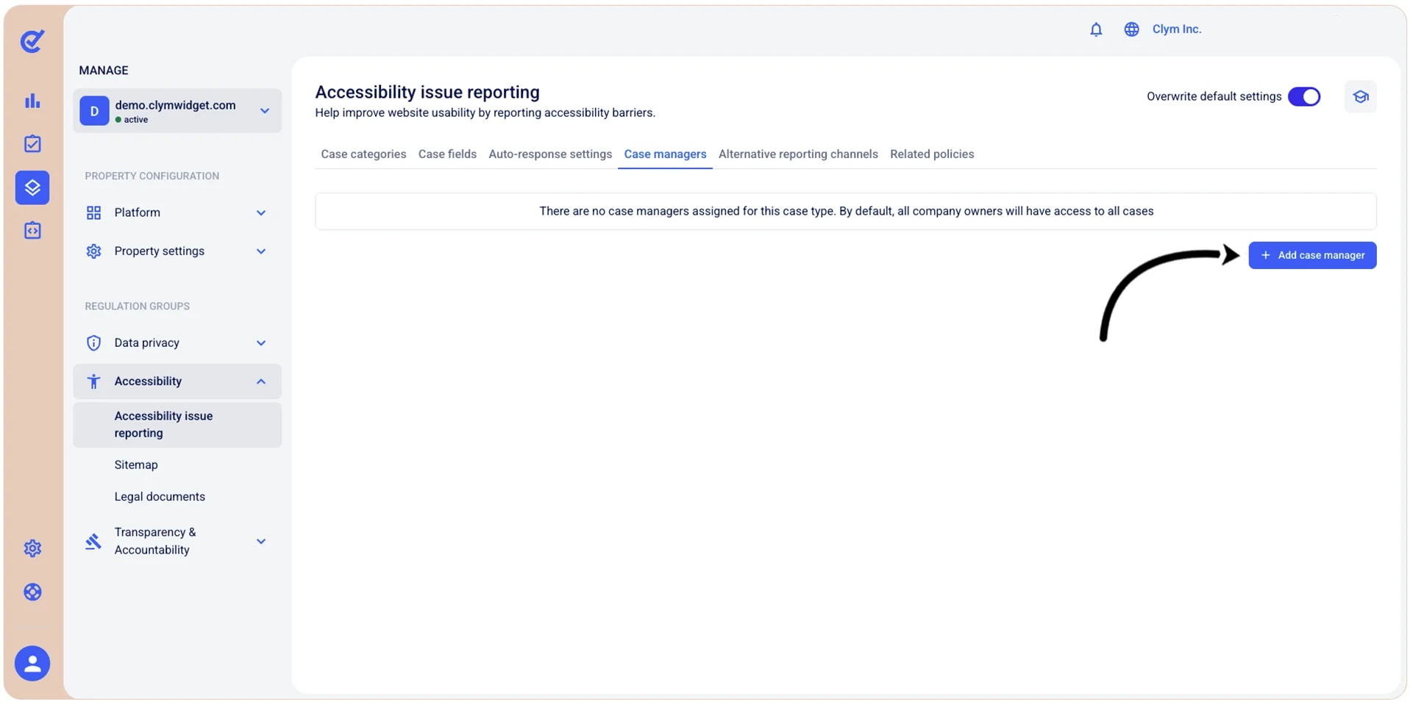The height and width of the screenshot is (702, 1410).
Task: Open Legal documents in the sidebar
Action: click(x=160, y=497)
